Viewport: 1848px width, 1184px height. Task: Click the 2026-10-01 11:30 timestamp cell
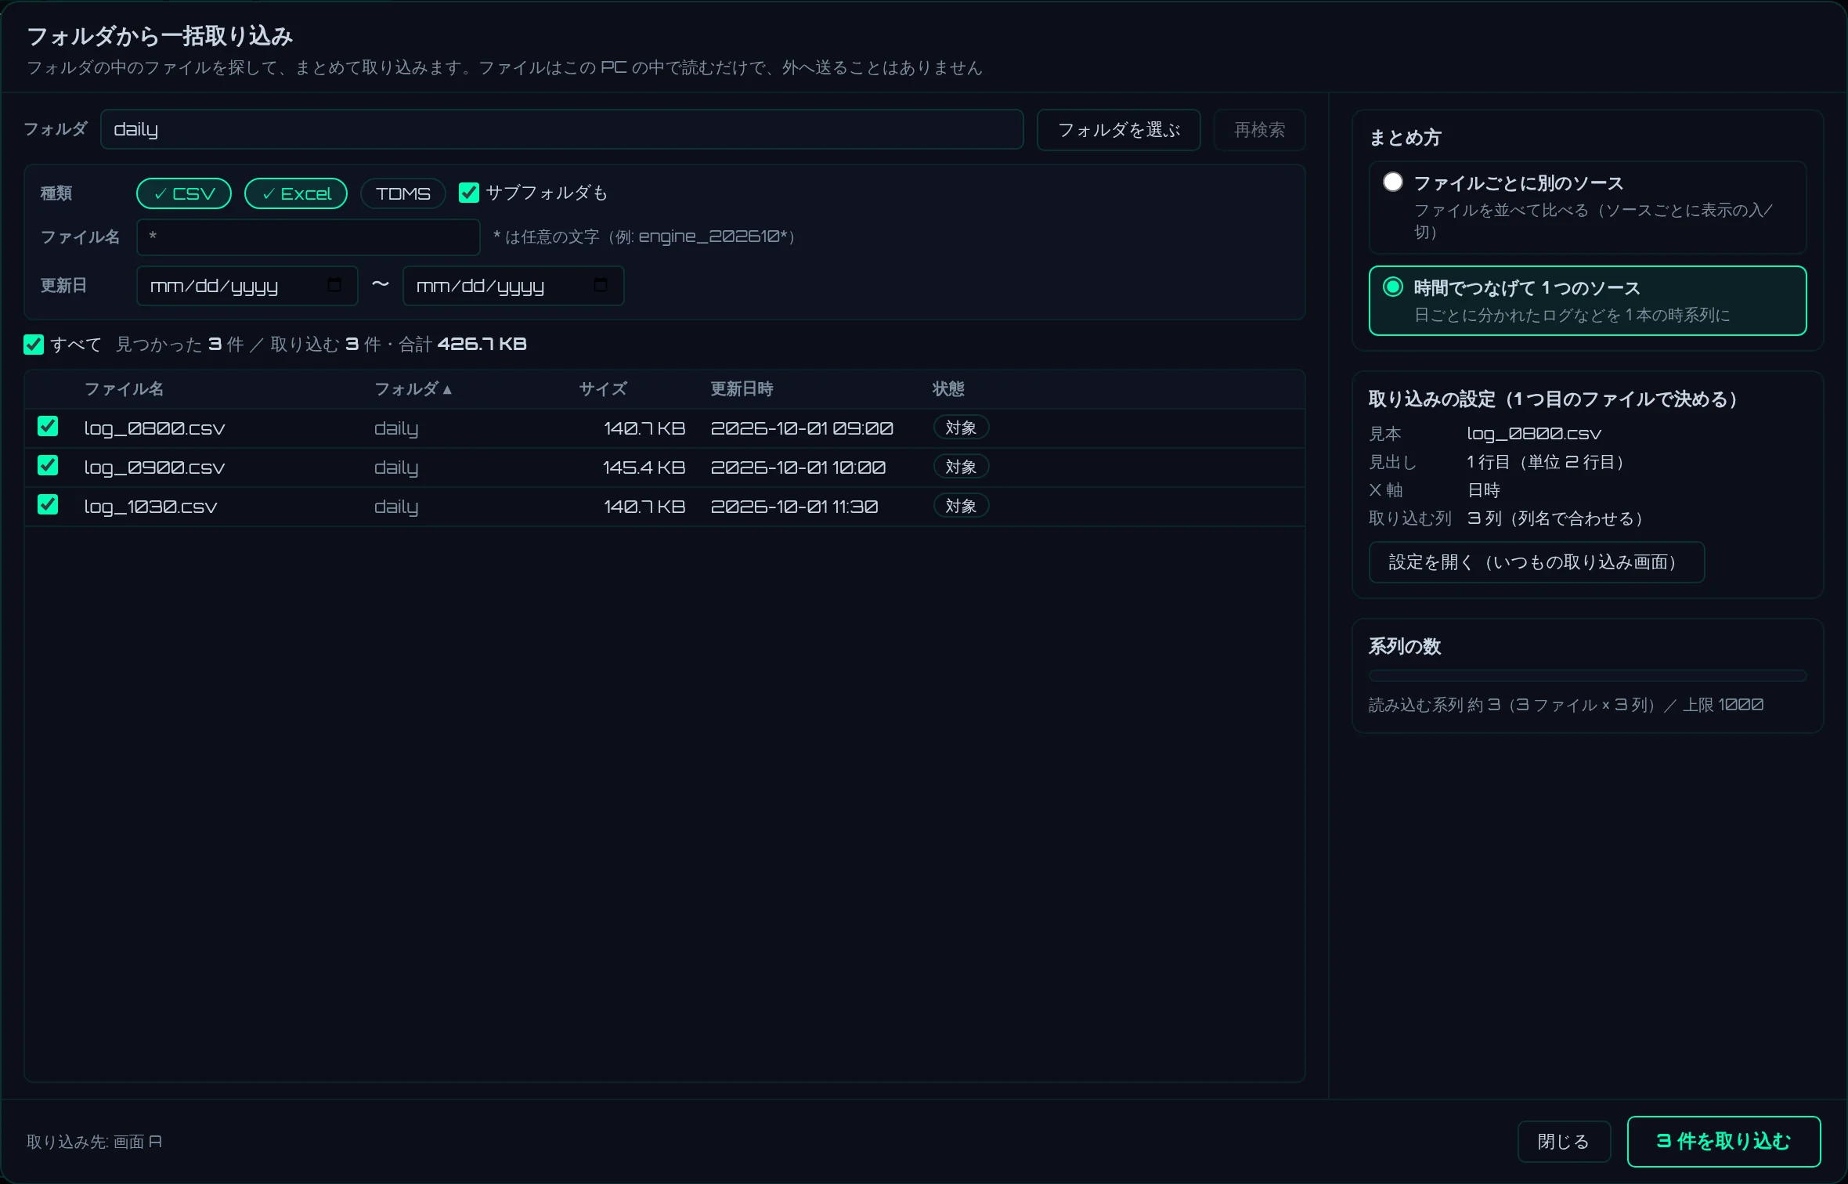794,507
